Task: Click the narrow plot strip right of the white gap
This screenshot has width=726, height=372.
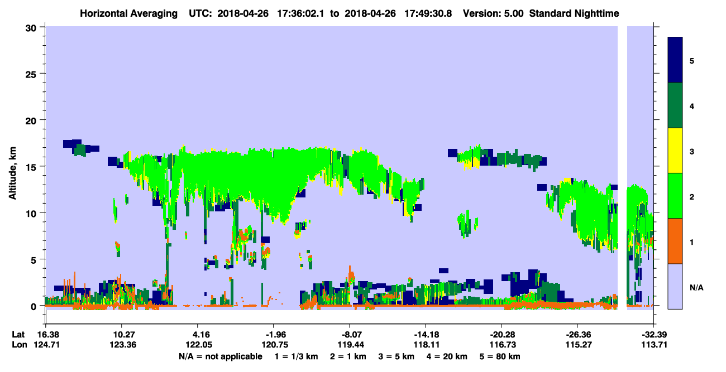Action: (x=640, y=168)
